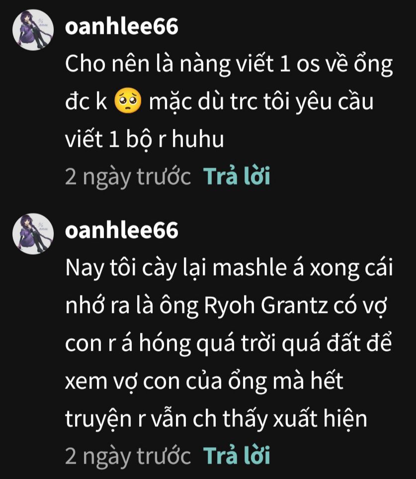Click the pleading face emoji
Viewport: 416px width, 479px height.
point(128,101)
